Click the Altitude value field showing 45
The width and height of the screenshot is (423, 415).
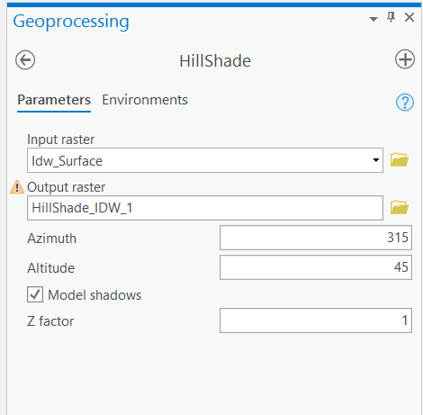click(316, 267)
